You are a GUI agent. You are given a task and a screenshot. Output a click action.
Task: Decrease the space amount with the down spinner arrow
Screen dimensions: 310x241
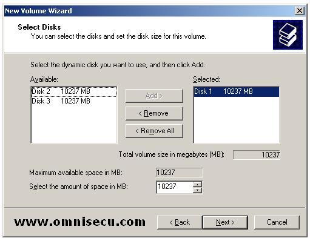(x=197, y=190)
